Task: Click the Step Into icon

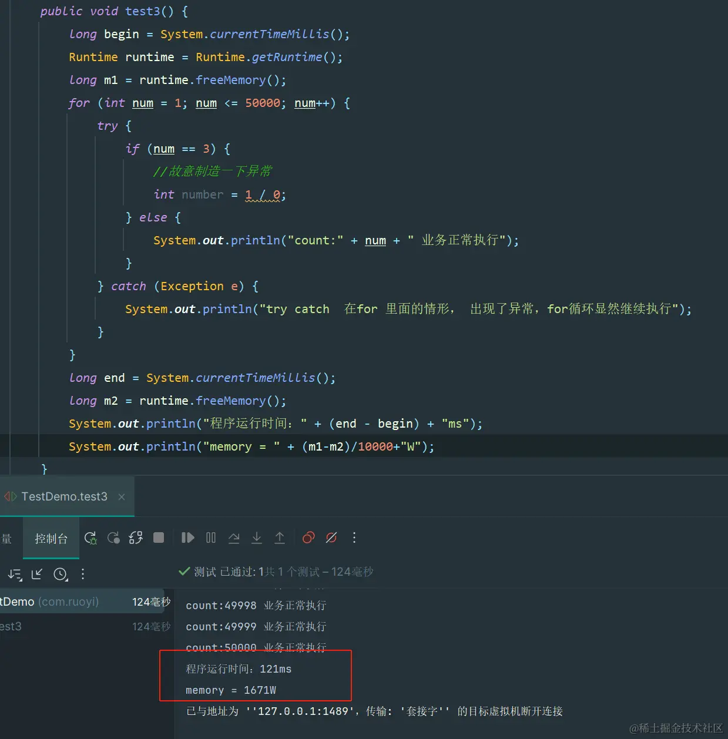Action: click(x=257, y=538)
